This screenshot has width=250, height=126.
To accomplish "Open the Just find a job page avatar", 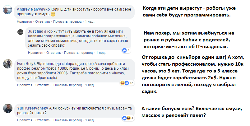I will coord(21,32).
